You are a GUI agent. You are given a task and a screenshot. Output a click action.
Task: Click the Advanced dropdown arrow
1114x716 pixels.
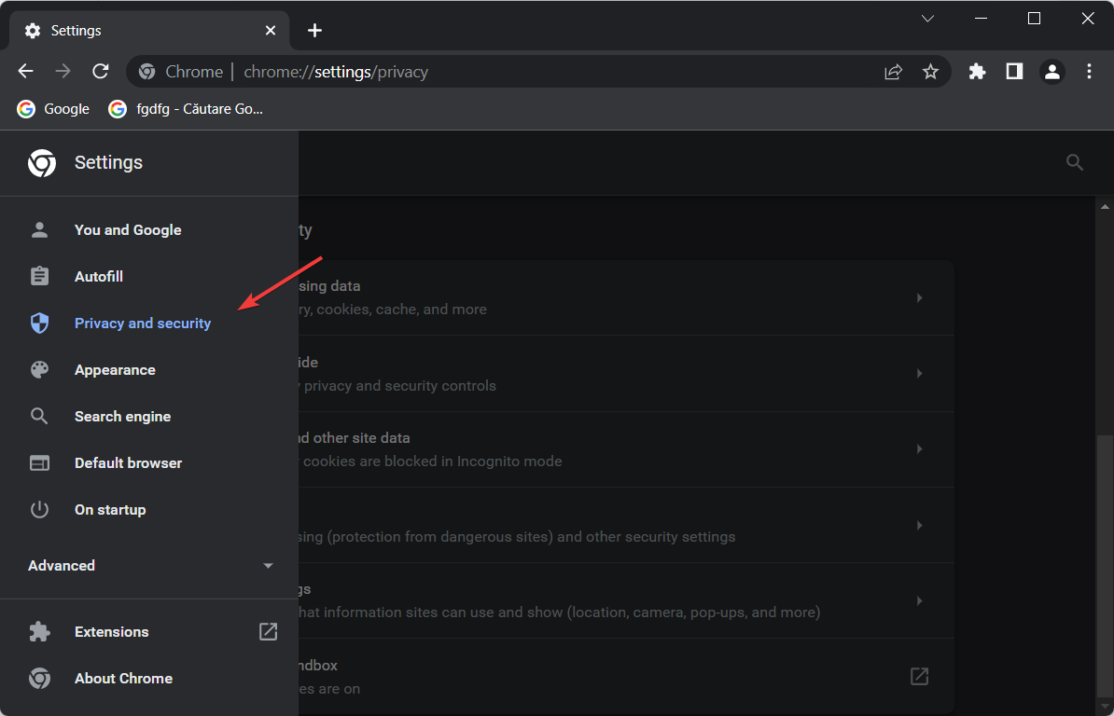(268, 566)
